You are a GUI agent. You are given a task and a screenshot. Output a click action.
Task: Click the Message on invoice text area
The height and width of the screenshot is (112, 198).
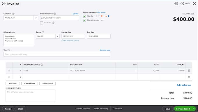31,96
